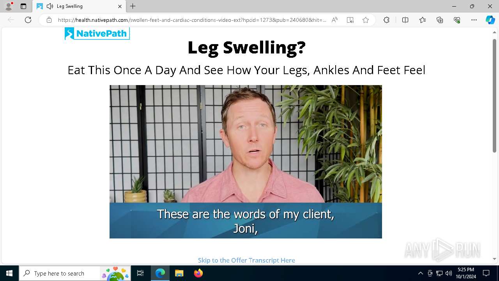Image resolution: width=499 pixels, height=281 pixels.
Task: Mute tab via speaker icon
Action: [50, 6]
